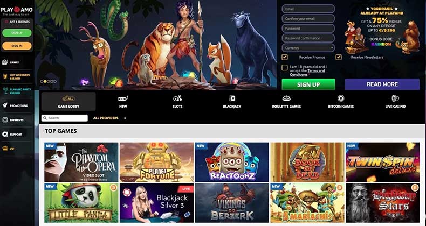This screenshot has height=226, width=426.
Task: Open Games from the sidebar icon
Action: coord(5,62)
